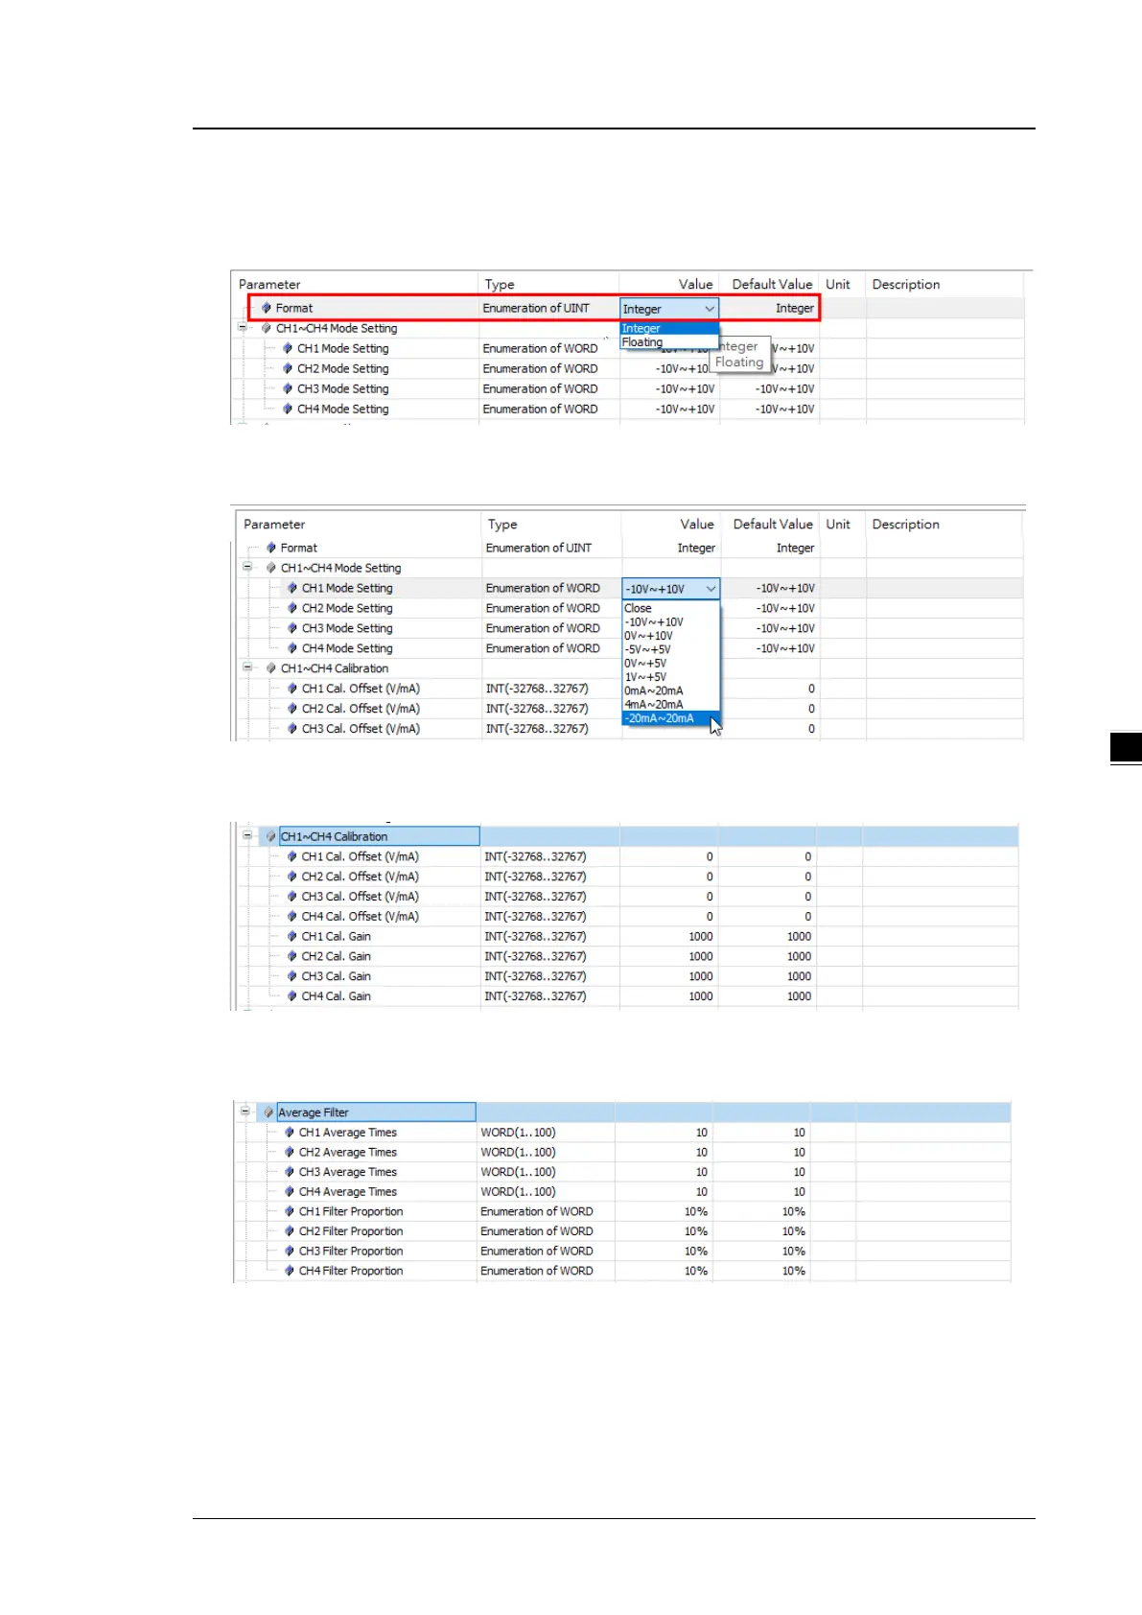Image resolution: width=1142 pixels, height=1615 pixels.
Task: Click the icon beside CH2 Filter Proportion
Action: 290,1231
